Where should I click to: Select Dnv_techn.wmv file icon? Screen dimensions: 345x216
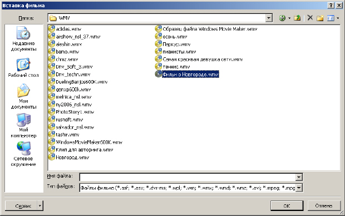point(52,74)
